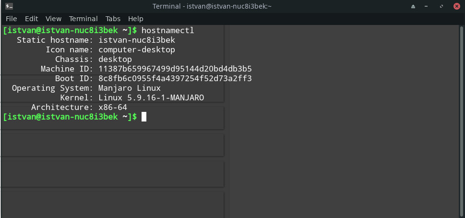
Task: Open the Edit menu
Action: point(31,19)
